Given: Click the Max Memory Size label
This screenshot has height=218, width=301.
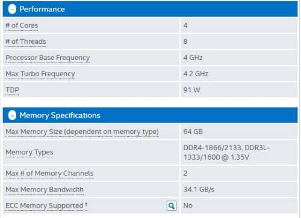Looking at the screenshot, I should pos(82,132).
